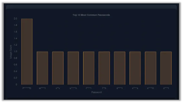Click the bar above t****1 label
The width and height of the screenshot is (183, 103).
tap(89, 68)
